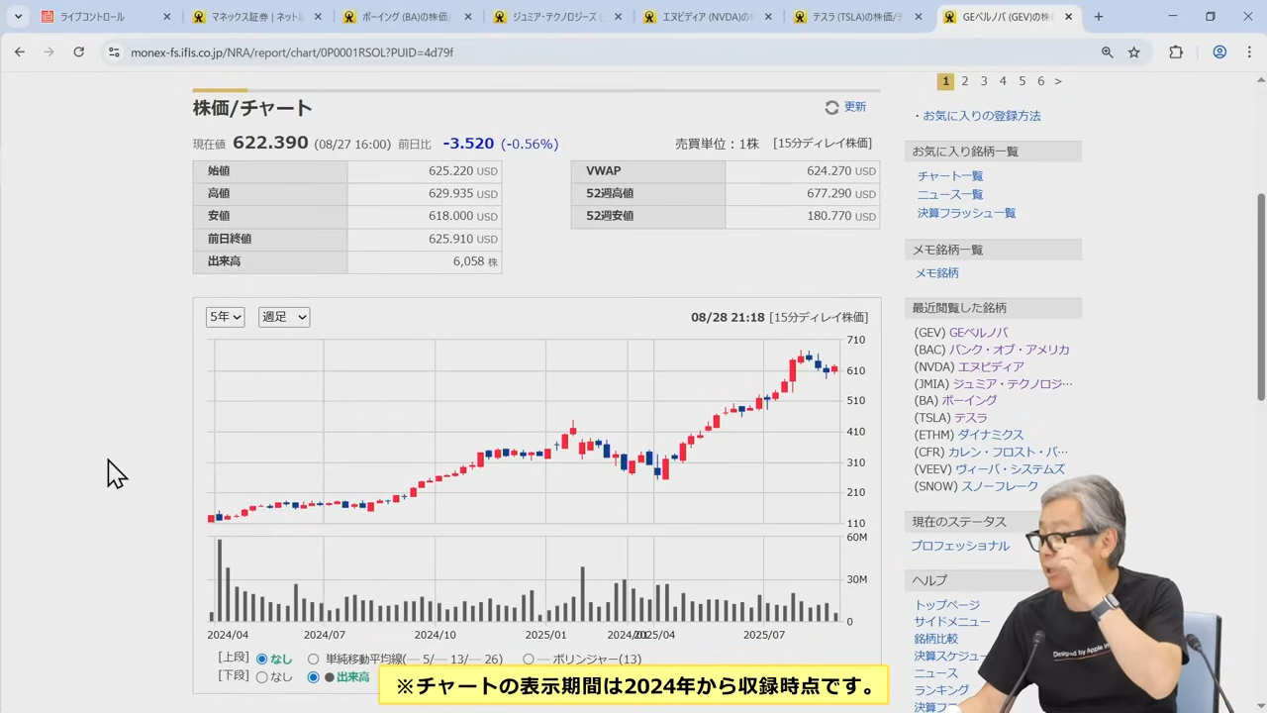Go to pagination page 5
This screenshot has width=1267, height=713.
pyautogui.click(x=1023, y=81)
